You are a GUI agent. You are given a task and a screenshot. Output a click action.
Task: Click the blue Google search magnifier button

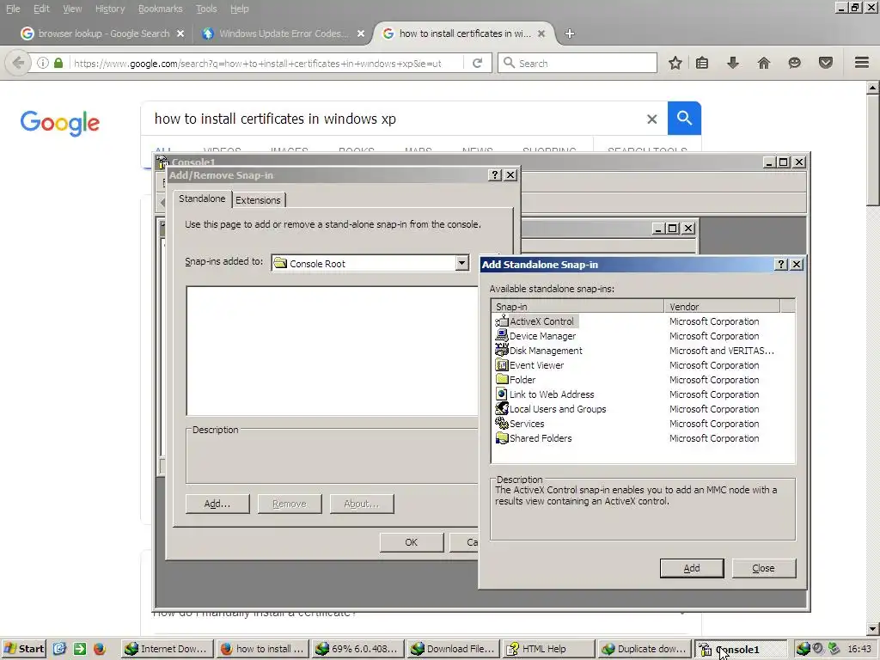[684, 119]
